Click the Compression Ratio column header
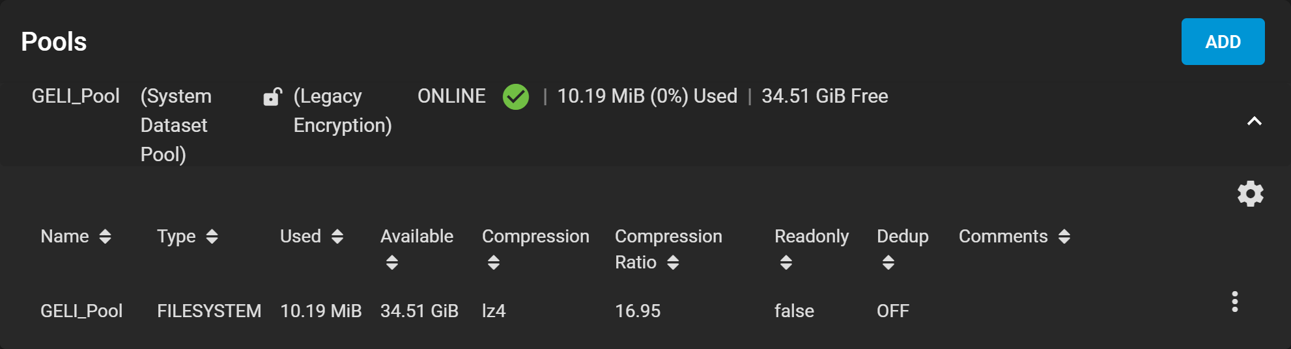 tap(668, 249)
